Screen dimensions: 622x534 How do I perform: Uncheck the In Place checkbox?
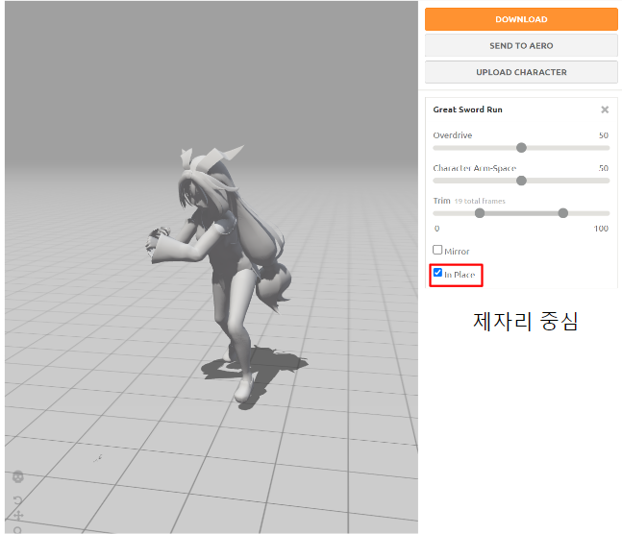coord(437,273)
